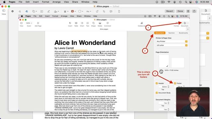Open the Shape Style line thickness menu
212x119 pixels.
click(x=66, y=11)
